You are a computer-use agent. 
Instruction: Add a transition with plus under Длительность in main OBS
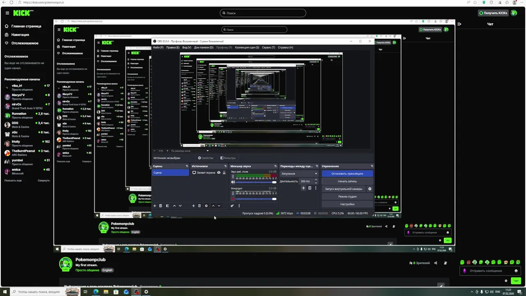pos(304,188)
